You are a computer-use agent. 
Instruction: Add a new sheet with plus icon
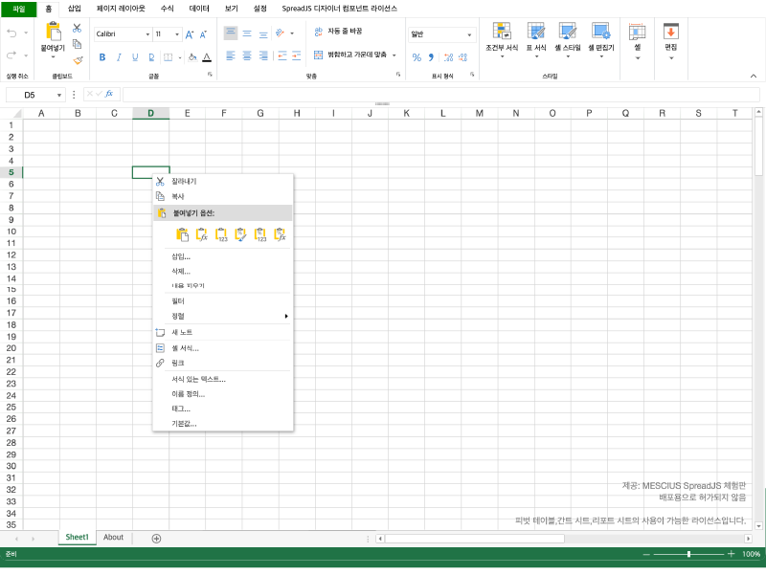tap(156, 539)
